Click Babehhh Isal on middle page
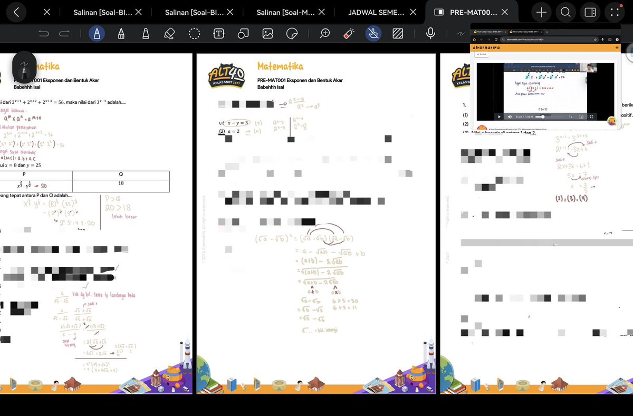The height and width of the screenshot is (416, 633). [x=271, y=87]
